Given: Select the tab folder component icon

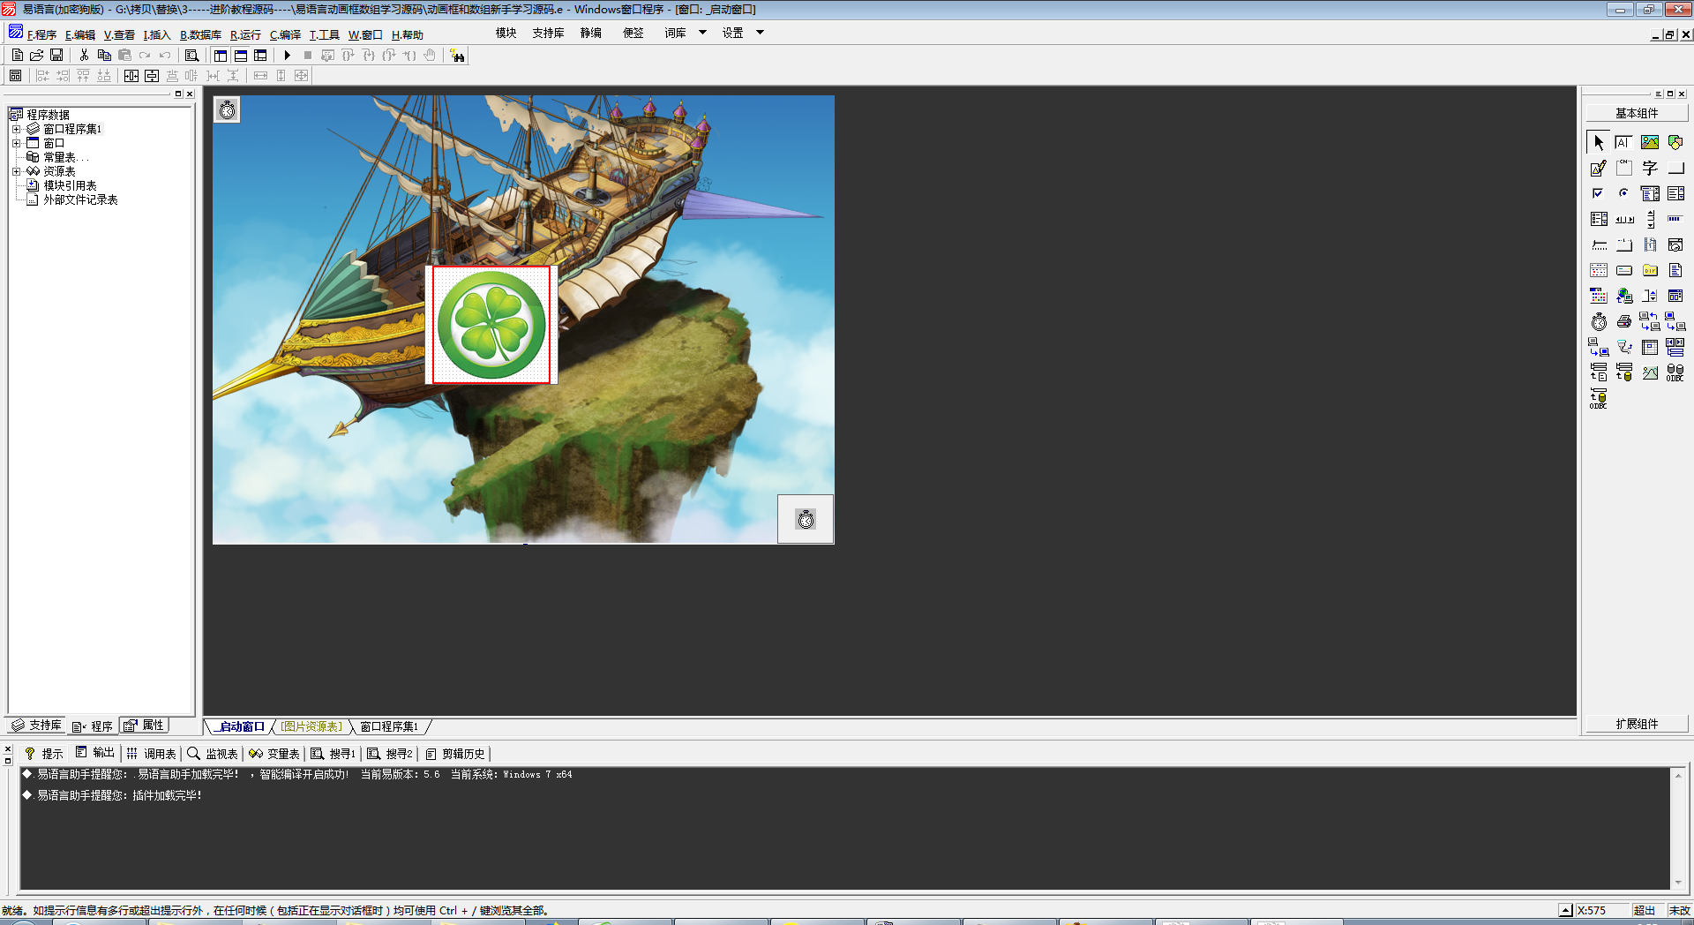Looking at the screenshot, I should [x=1624, y=244].
